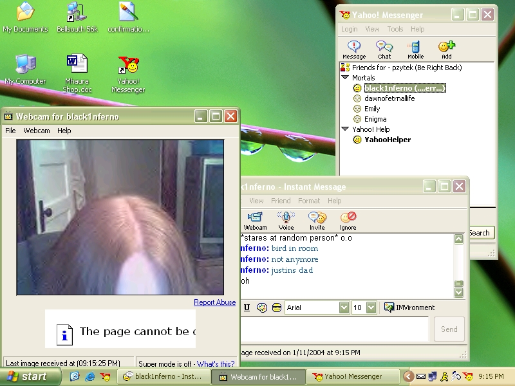Viewport: 515px width, 386px height.
Task: Select the Yahoo! Messenger desktop shortcut
Action: pyautogui.click(x=128, y=74)
